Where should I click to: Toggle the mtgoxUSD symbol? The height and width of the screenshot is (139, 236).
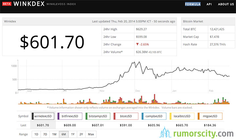pyautogui.click(x=210, y=116)
